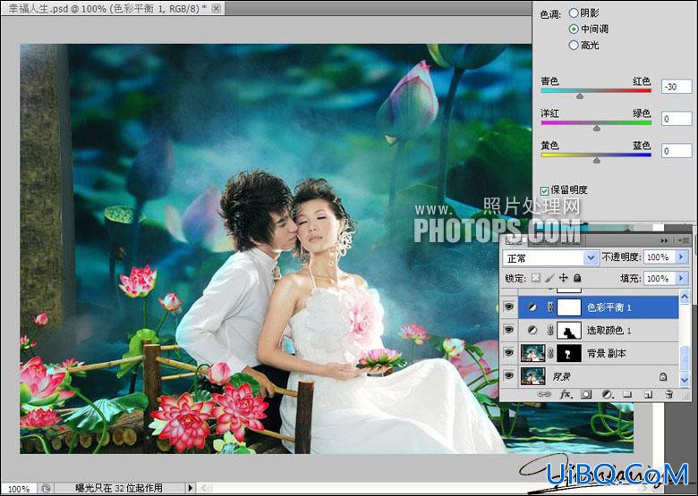
Task: Add a layer mask button
Action: (x=586, y=394)
